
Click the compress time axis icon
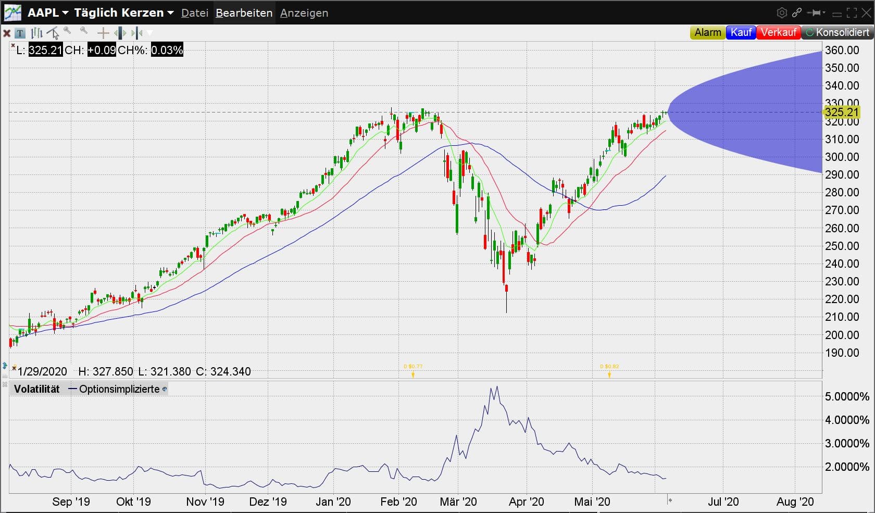[x=137, y=33]
